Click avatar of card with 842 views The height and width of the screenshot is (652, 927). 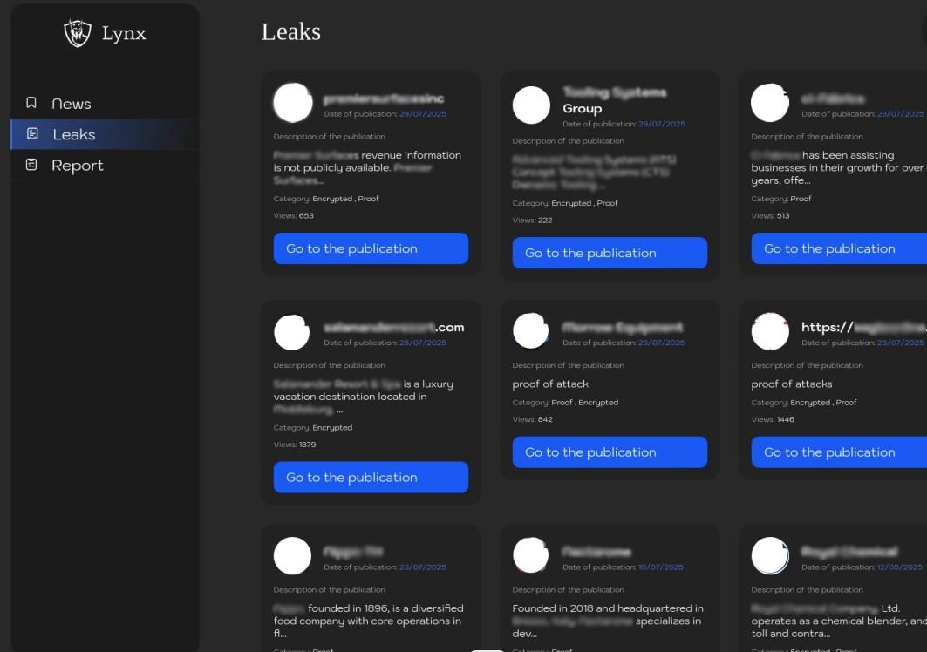coord(530,330)
